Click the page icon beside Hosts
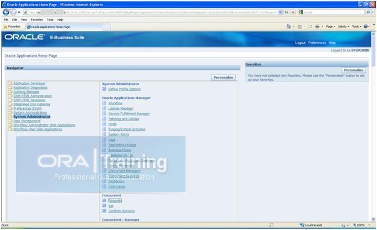 (104, 124)
